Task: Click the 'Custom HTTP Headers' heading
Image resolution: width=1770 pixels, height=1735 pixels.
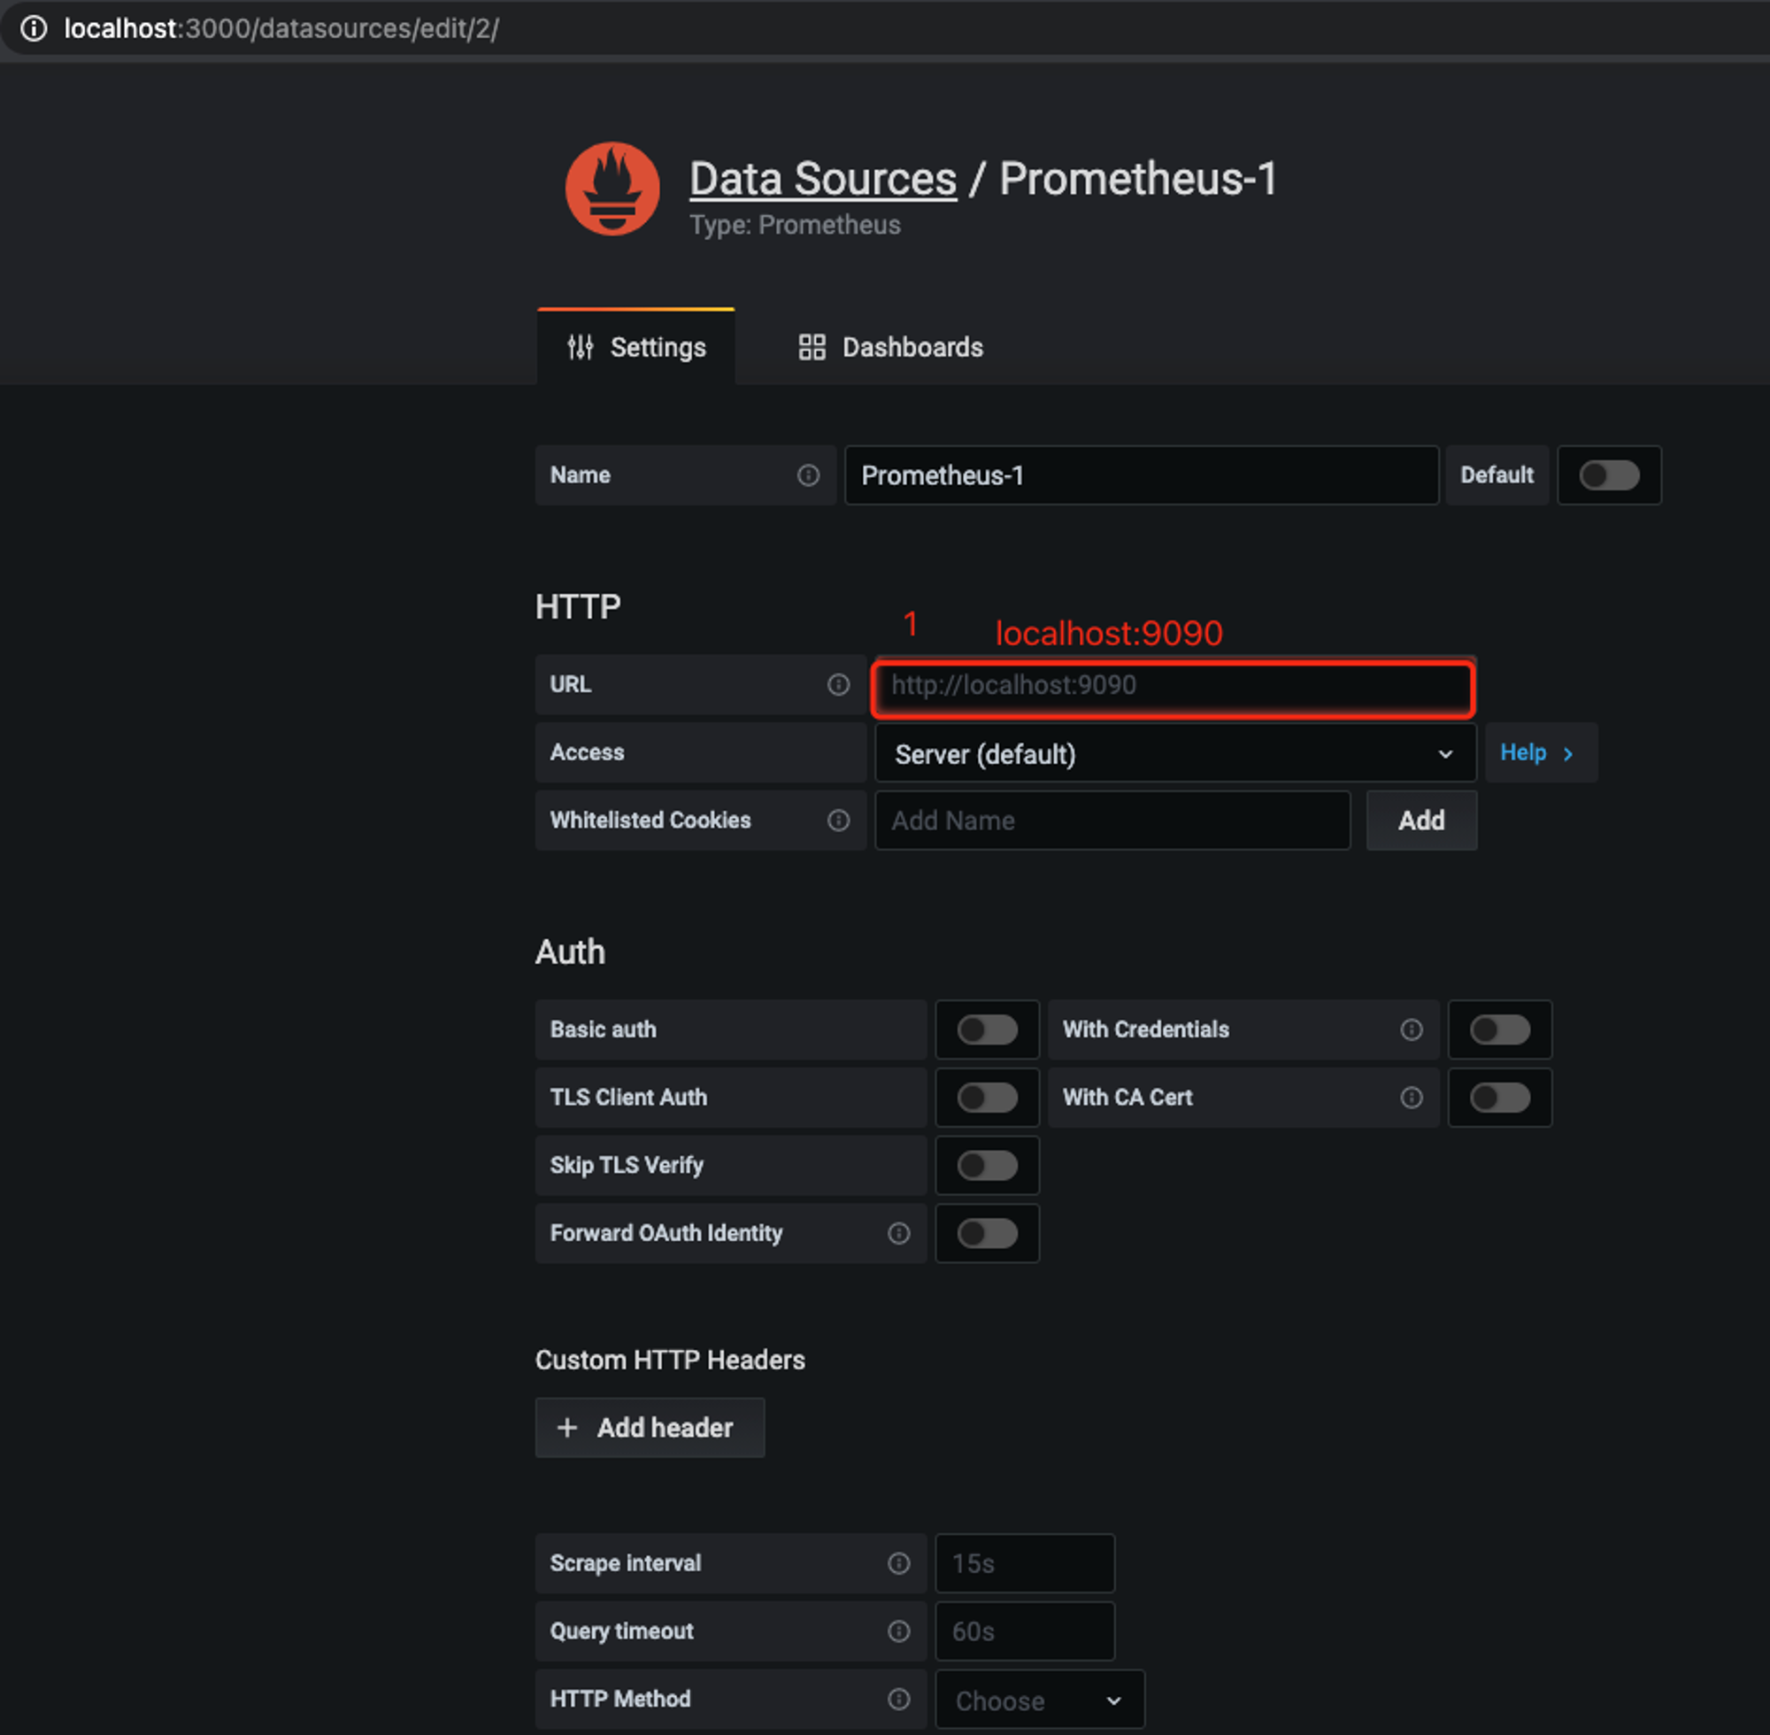Action: pyautogui.click(x=670, y=1360)
